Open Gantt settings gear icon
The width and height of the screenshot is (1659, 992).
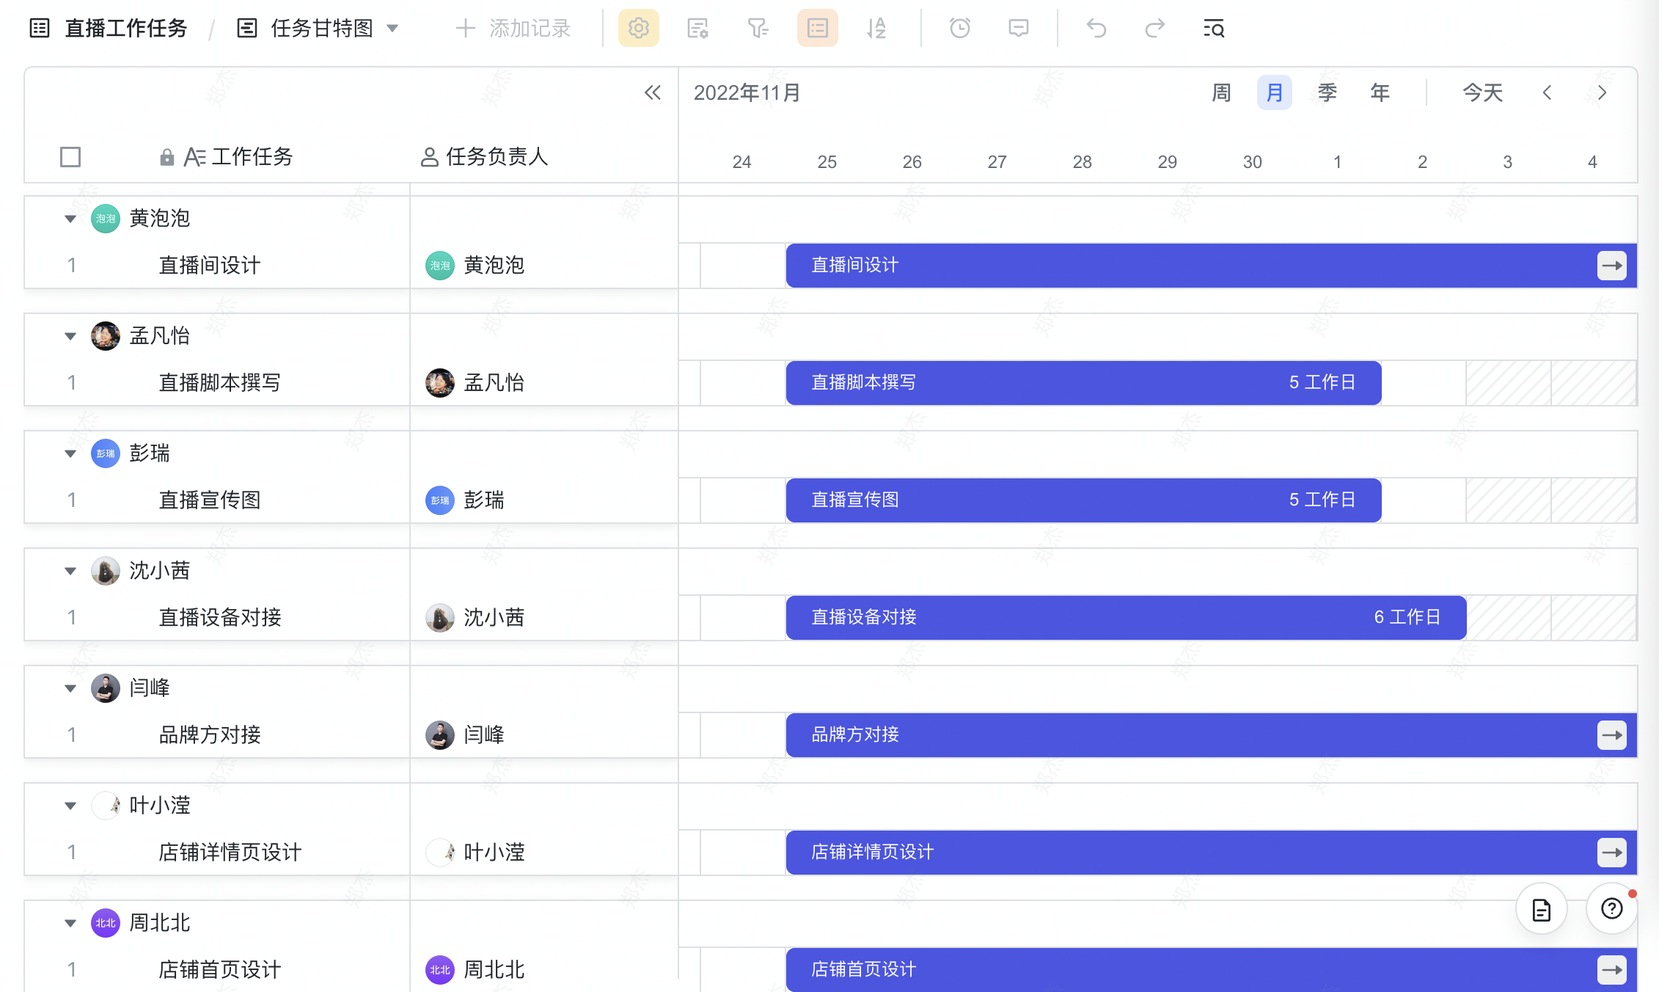coord(638,29)
